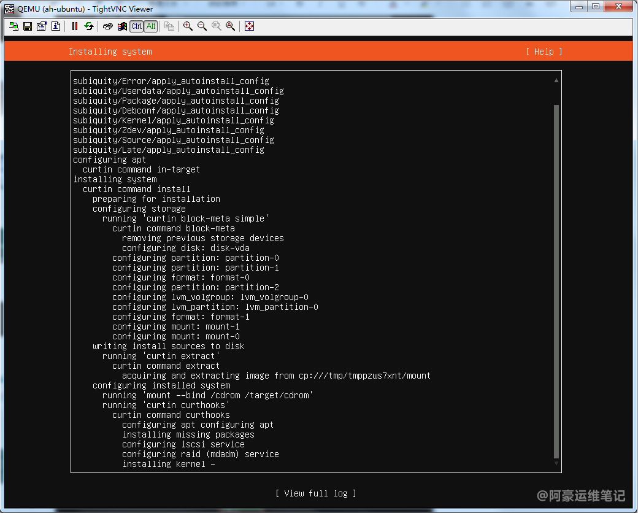638x513 pixels.
Task: Toggle the Ctrl key modifier
Action: (x=136, y=26)
